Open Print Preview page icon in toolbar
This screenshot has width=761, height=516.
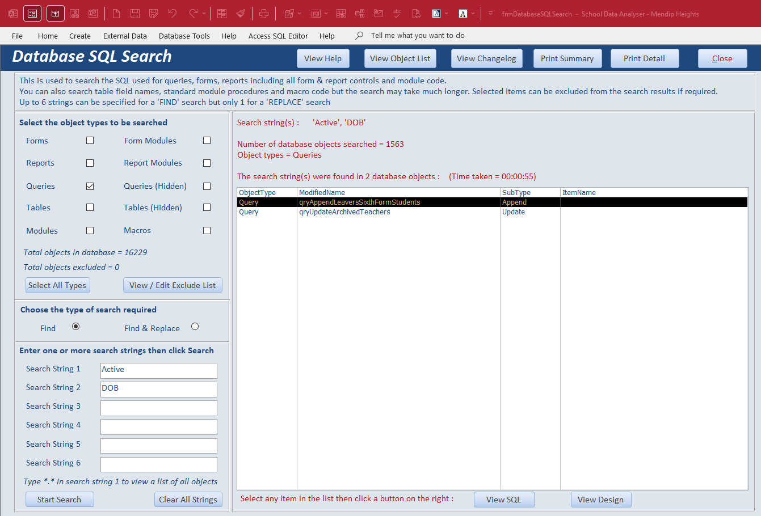coord(417,14)
